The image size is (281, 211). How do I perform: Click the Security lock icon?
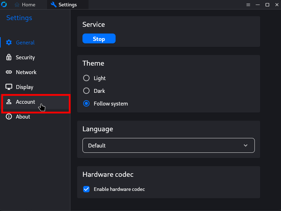click(9, 58)
